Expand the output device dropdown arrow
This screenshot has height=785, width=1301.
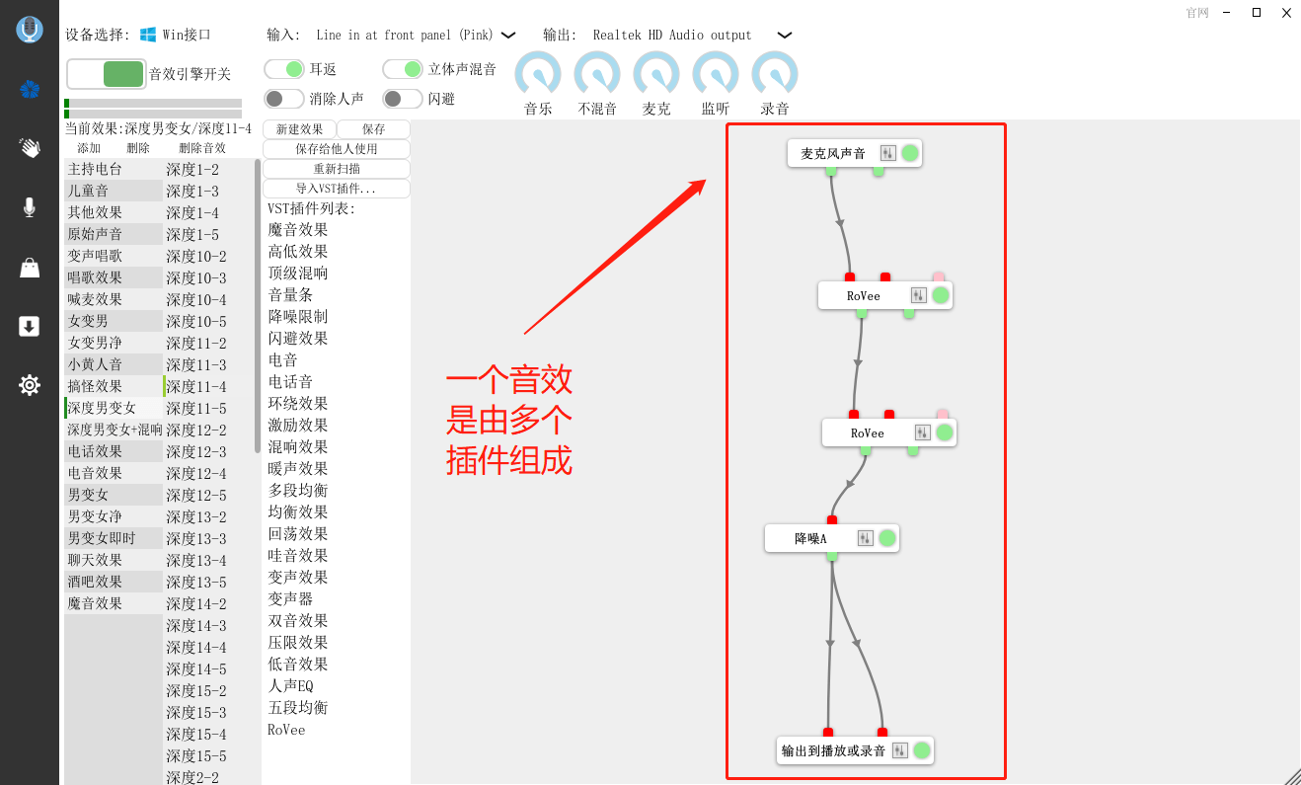pyautogui.click(x=785, y=35)
